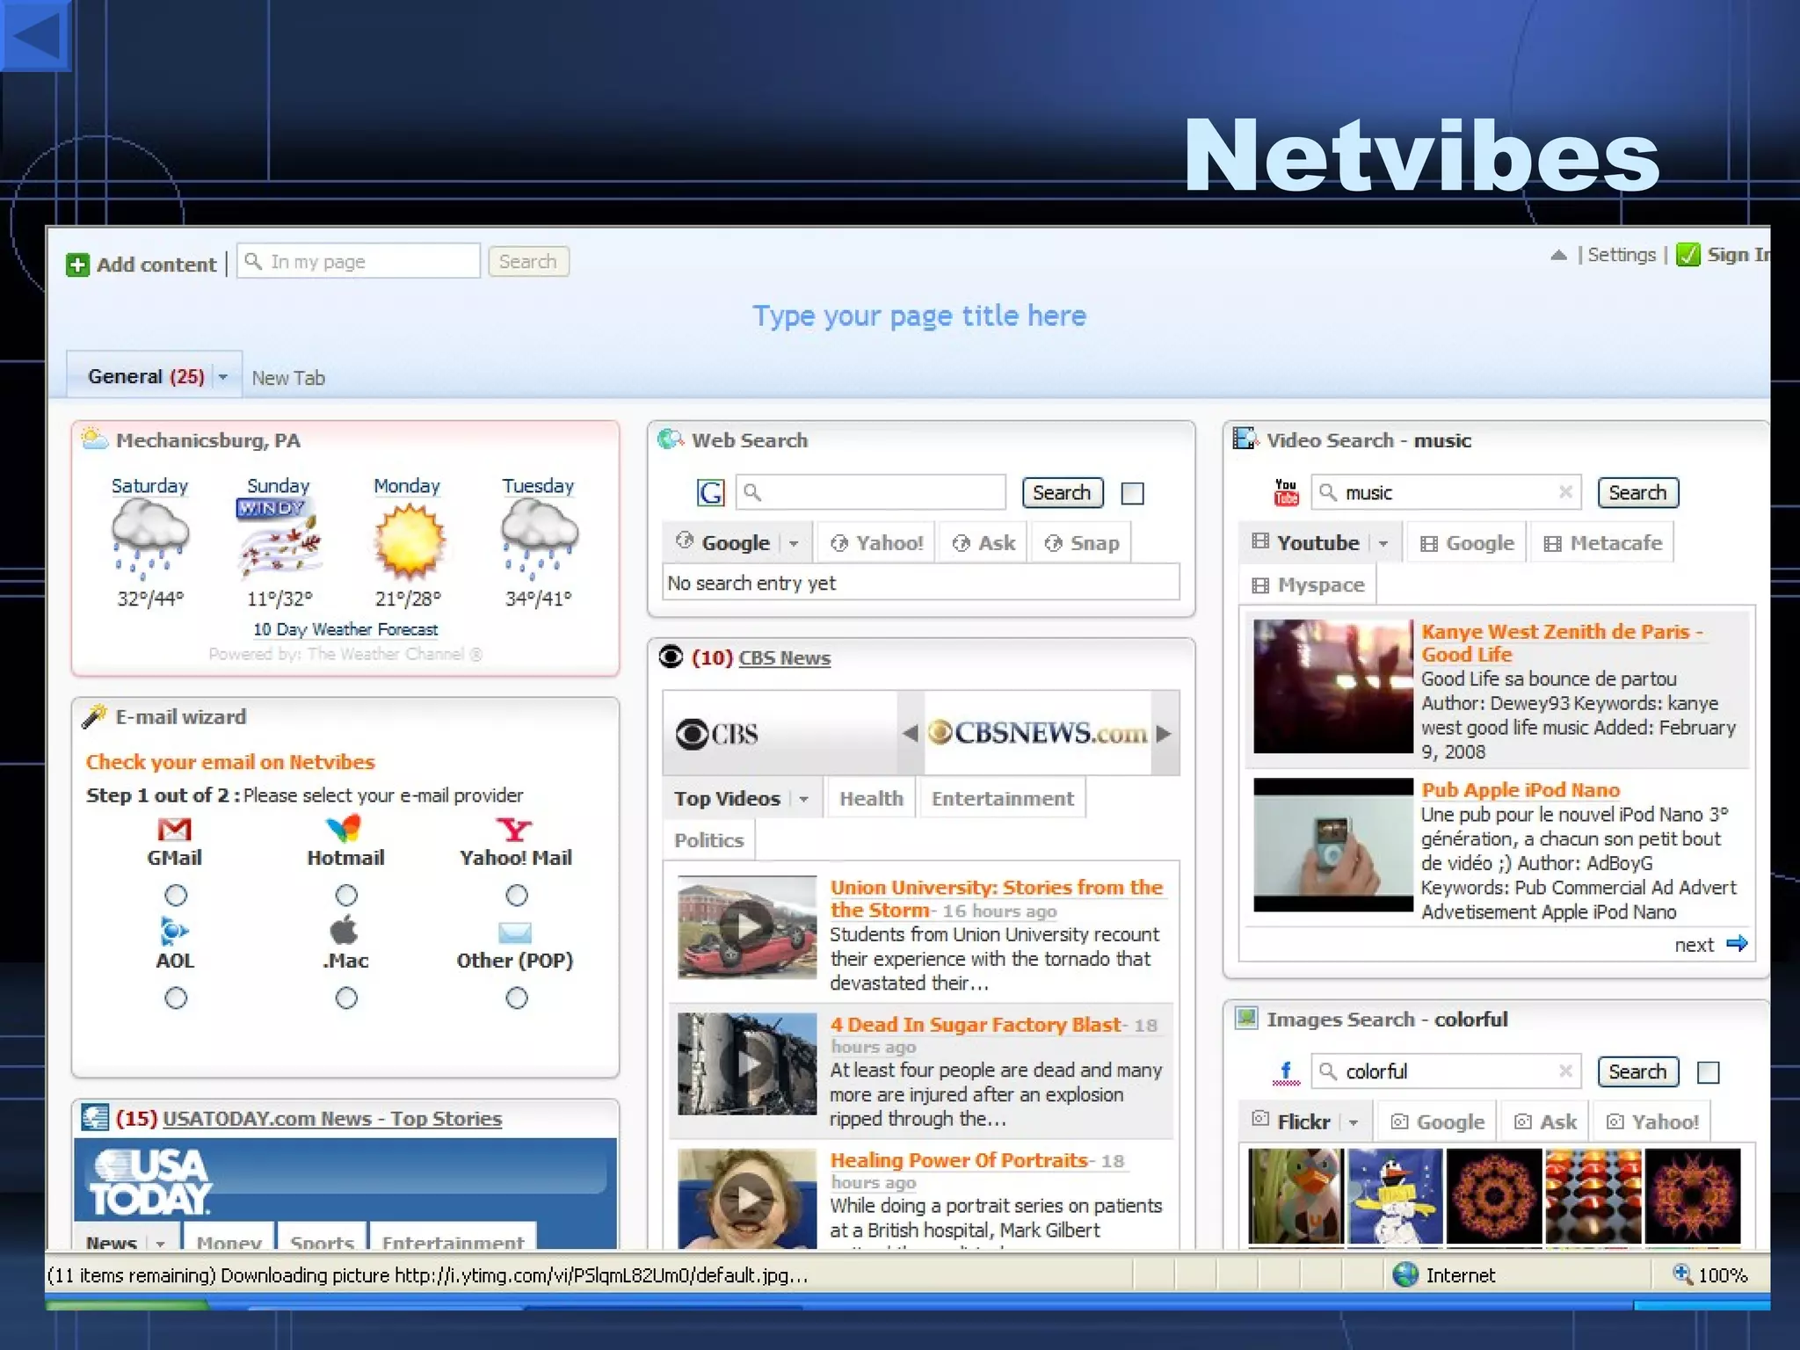Open 4 Dead In Sugar Factory Blast story
1800x1350 pixels.
(976, 1025)
